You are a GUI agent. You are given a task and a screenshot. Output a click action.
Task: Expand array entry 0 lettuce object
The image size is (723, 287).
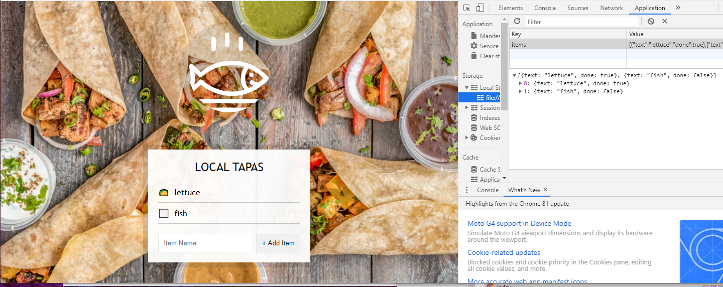tap(521, 83)
